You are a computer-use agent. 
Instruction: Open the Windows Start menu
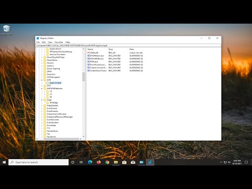coord(4,162)
